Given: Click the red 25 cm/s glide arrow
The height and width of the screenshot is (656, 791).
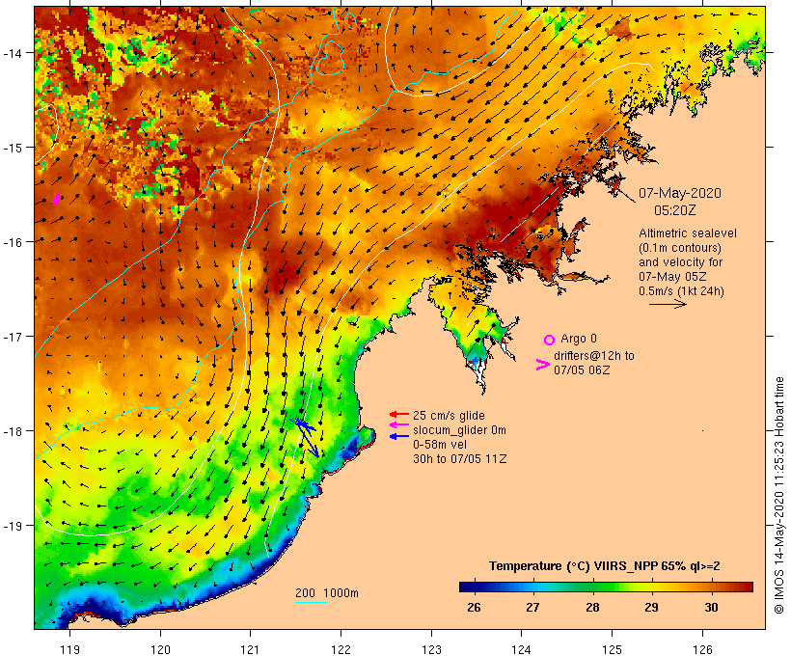Looking at the screenshot, I should click(x=399, y=414).
